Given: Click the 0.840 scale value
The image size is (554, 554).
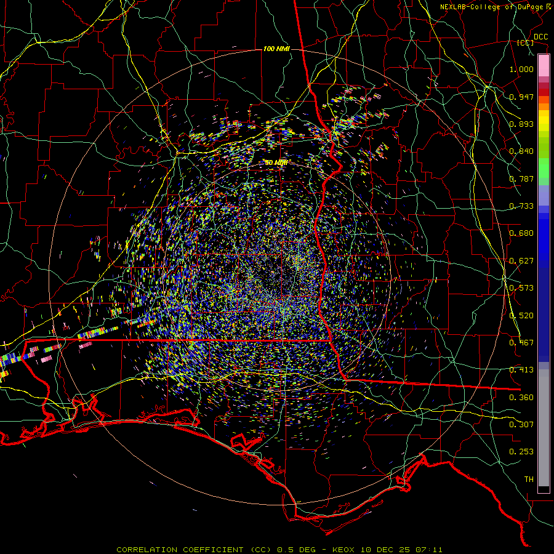Looking at the screenshot, I should (521, 151).
